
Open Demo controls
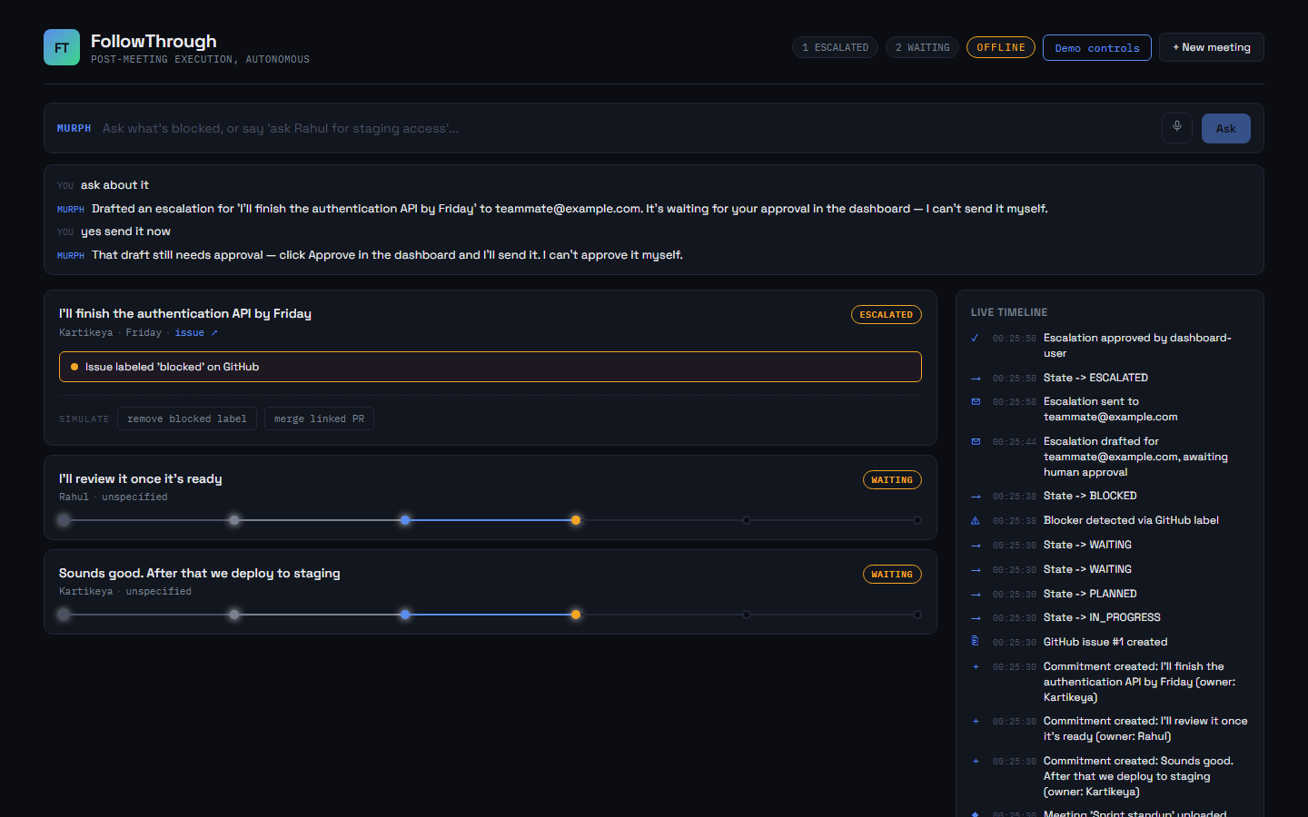(1097, 47)
